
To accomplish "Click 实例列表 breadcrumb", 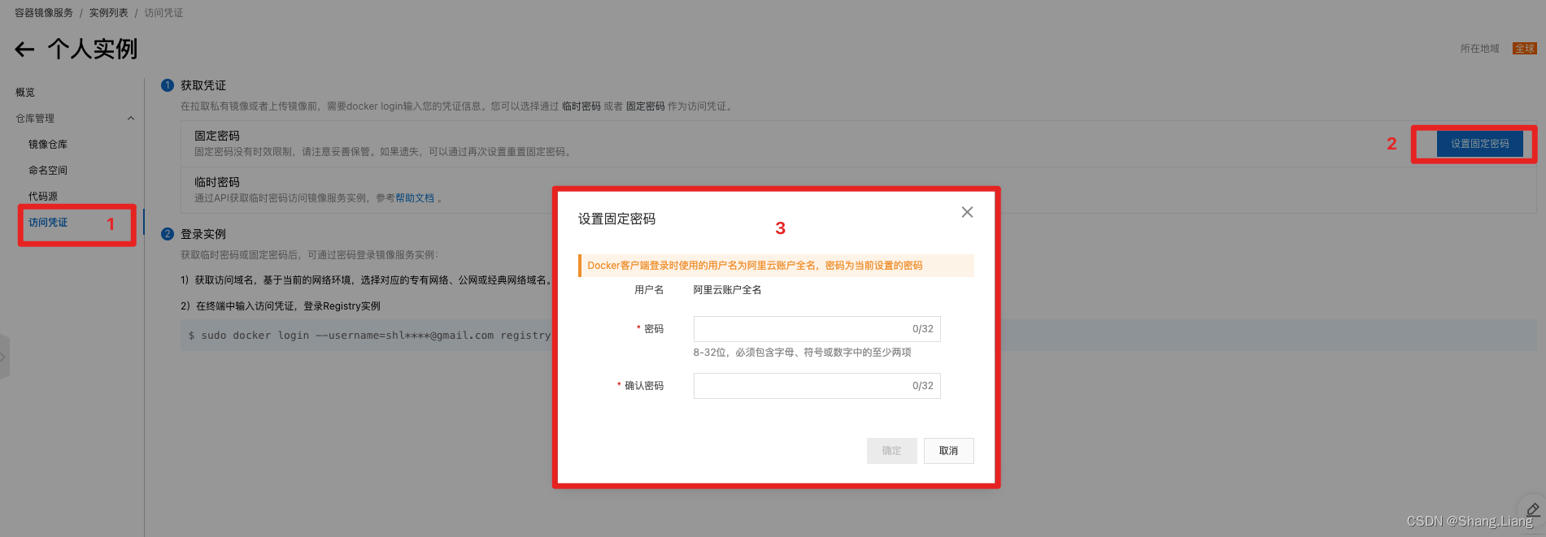I will [x=109, y=13].
